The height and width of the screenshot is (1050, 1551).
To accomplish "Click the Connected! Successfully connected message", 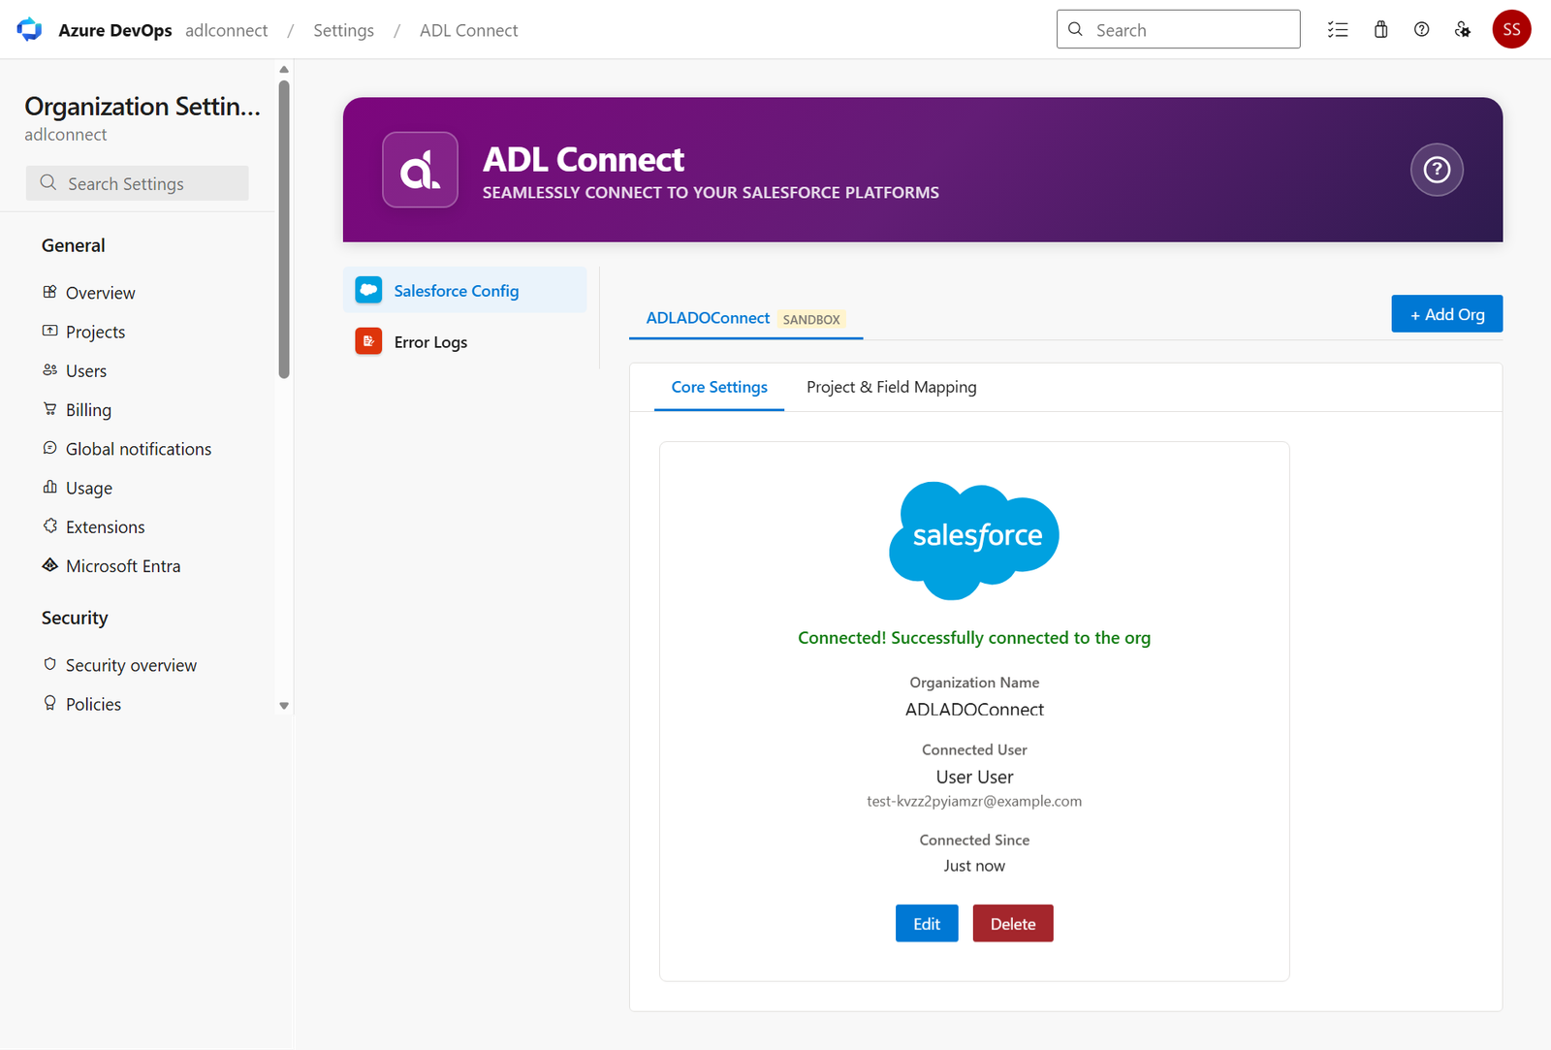I will pyautogui.click(x=974, y=637).
